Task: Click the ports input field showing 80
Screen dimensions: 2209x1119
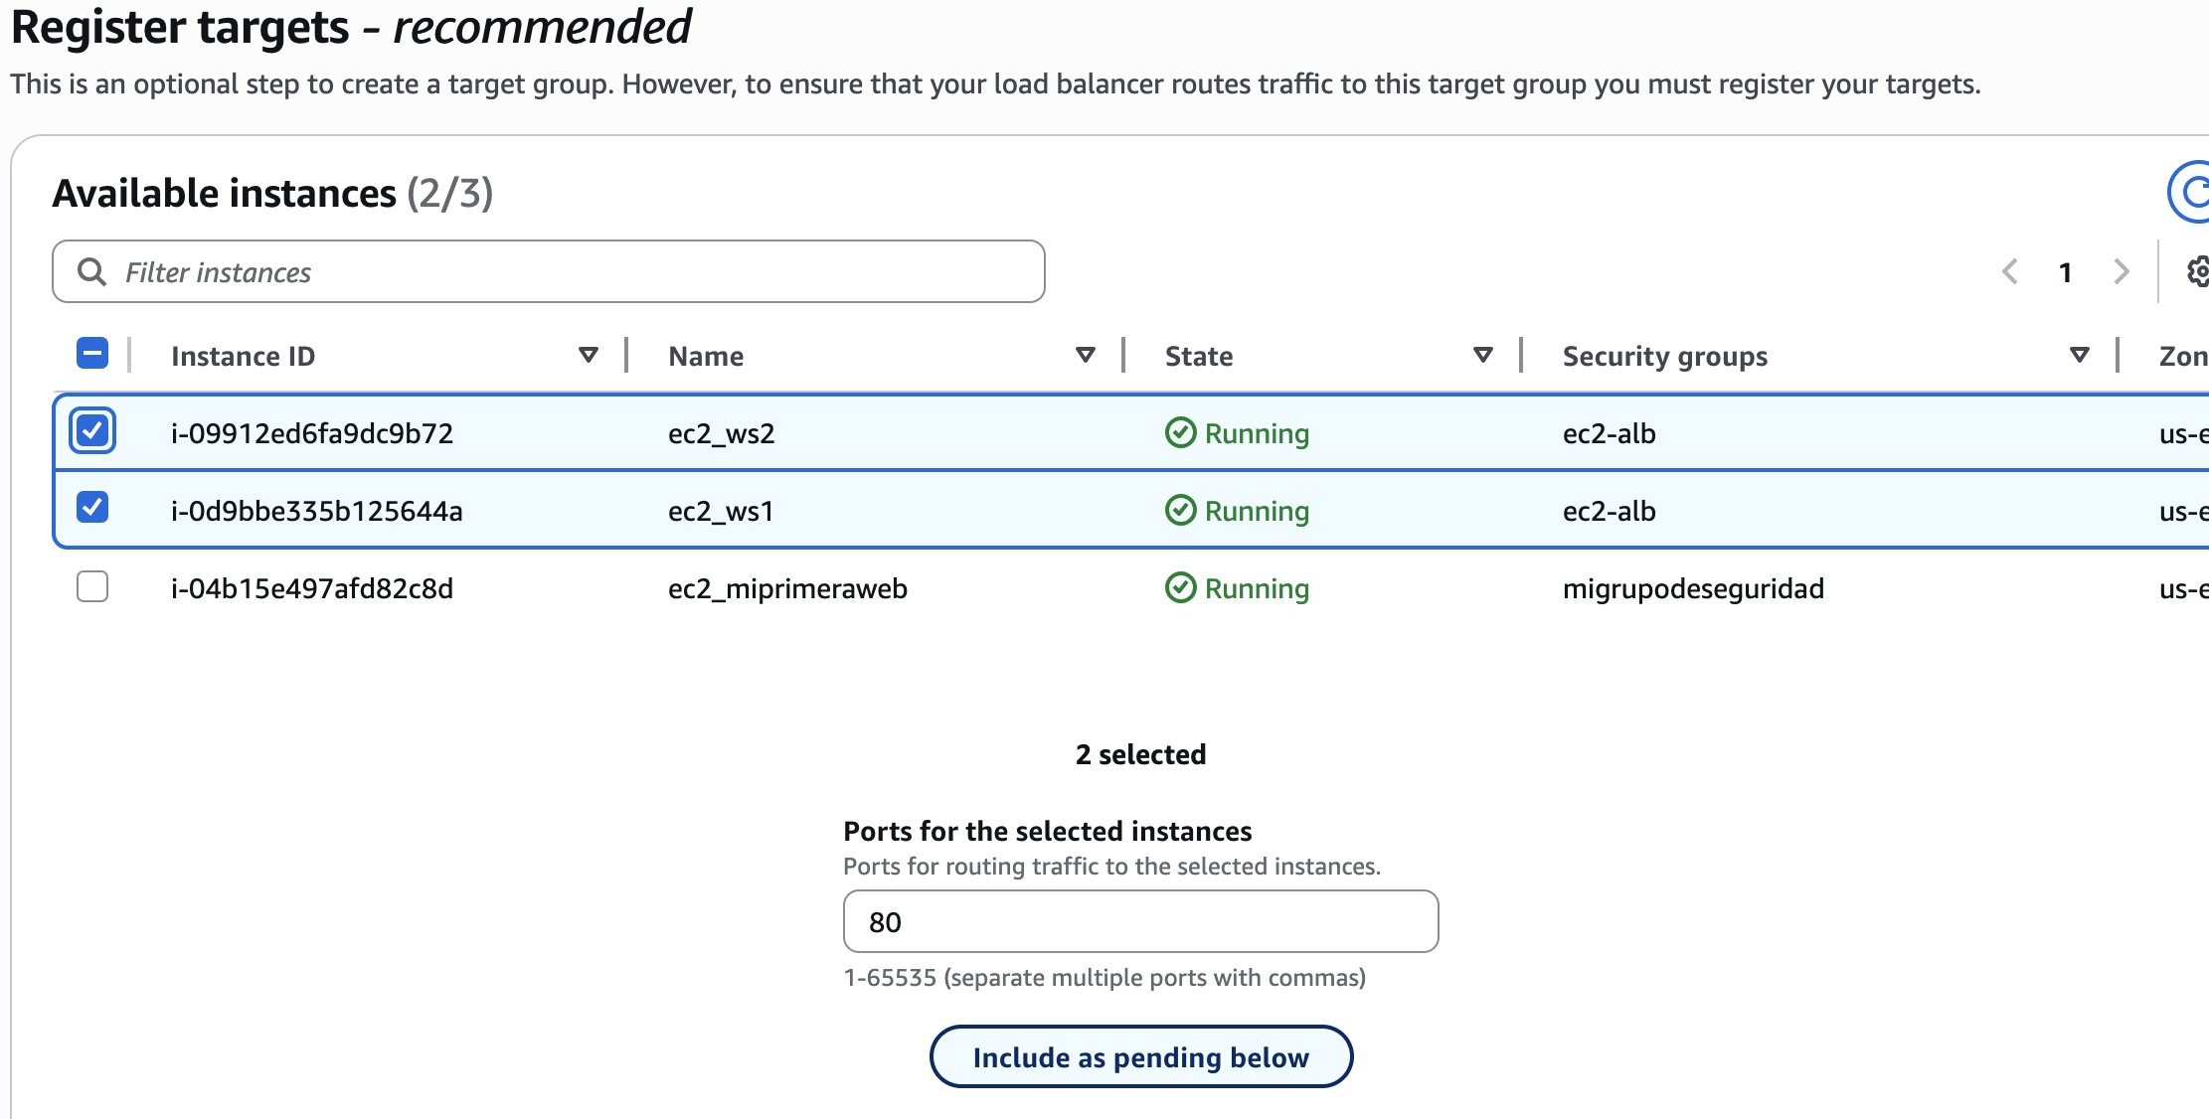Action: (x=1139, y=921)
